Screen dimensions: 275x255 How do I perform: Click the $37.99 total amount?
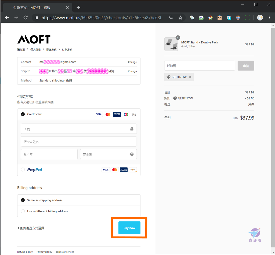pyautogui.click(x=247, y=118)
